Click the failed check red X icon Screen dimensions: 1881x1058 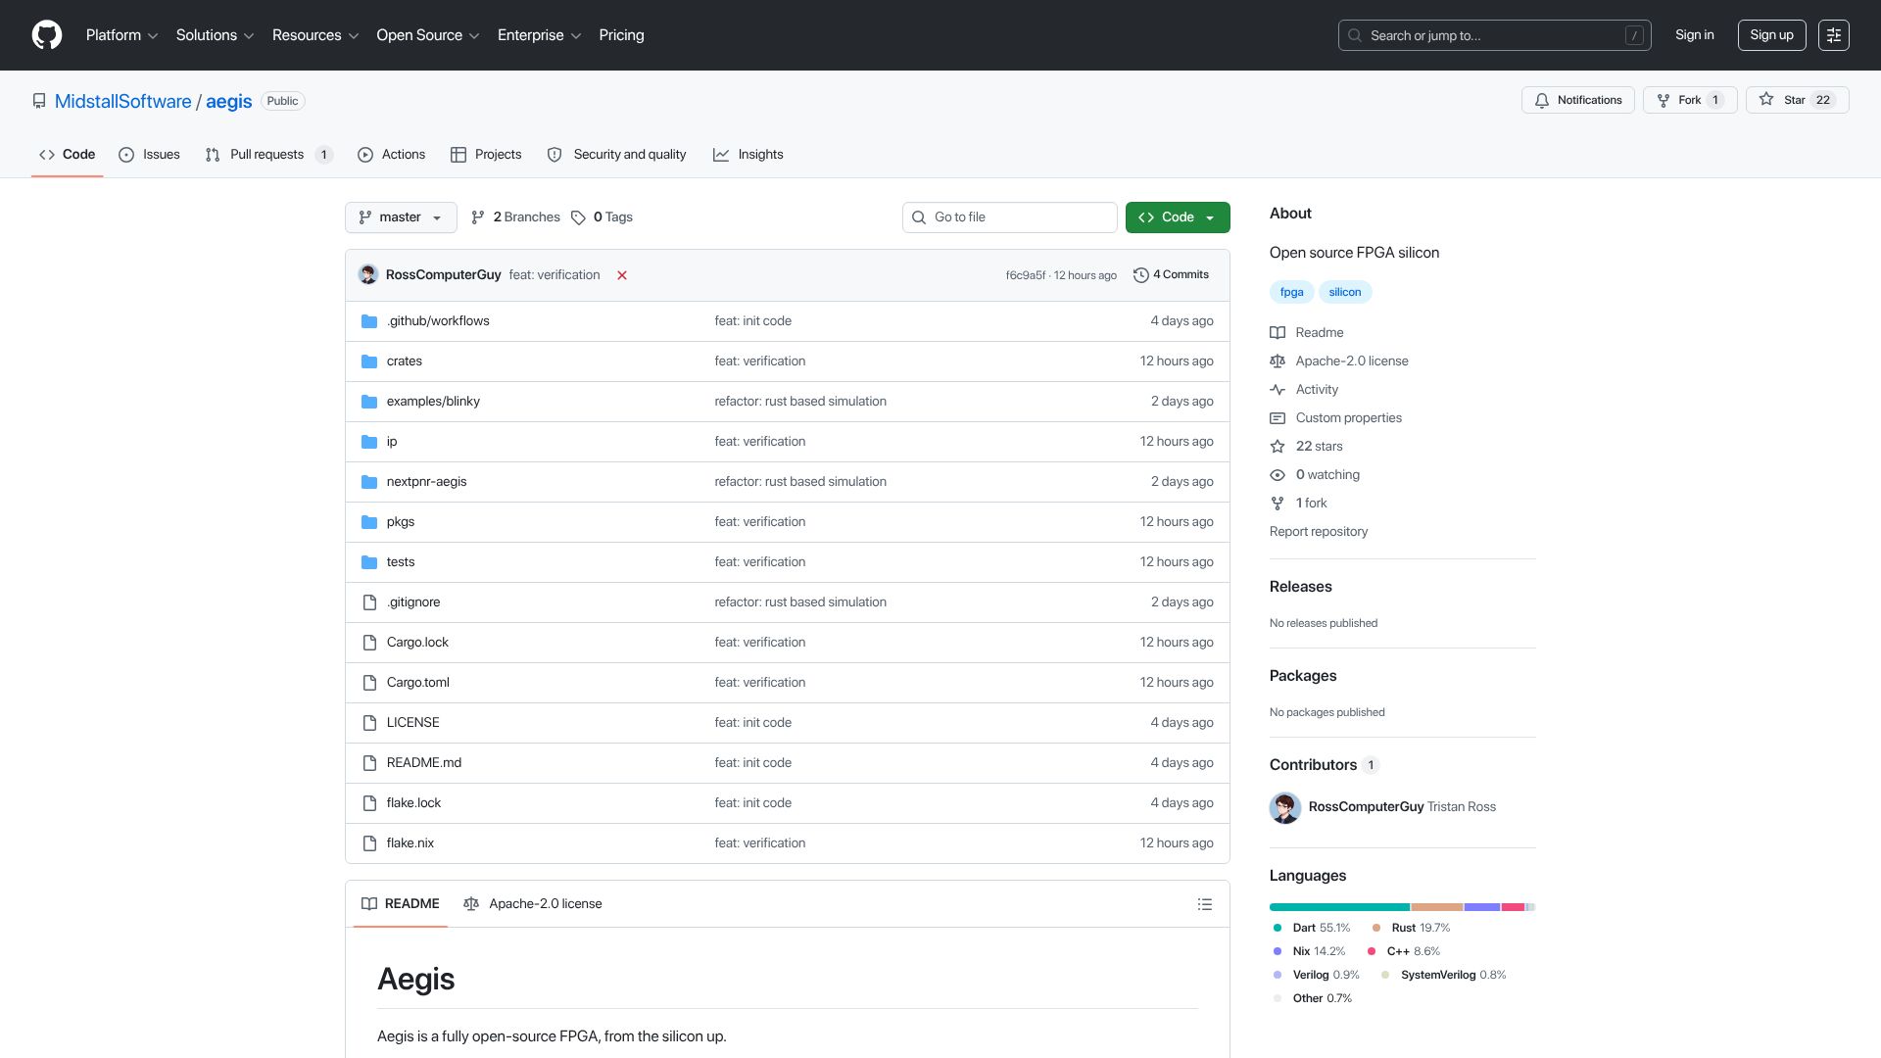coord(622,275)
